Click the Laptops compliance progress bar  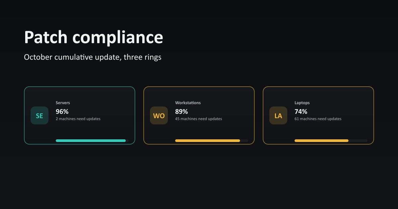[x=331, y=141]
